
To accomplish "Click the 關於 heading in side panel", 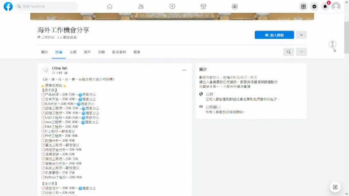I will (x=203, y=69).
